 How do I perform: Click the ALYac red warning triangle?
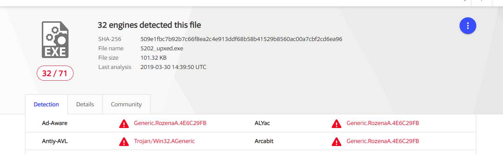(337, 124)
